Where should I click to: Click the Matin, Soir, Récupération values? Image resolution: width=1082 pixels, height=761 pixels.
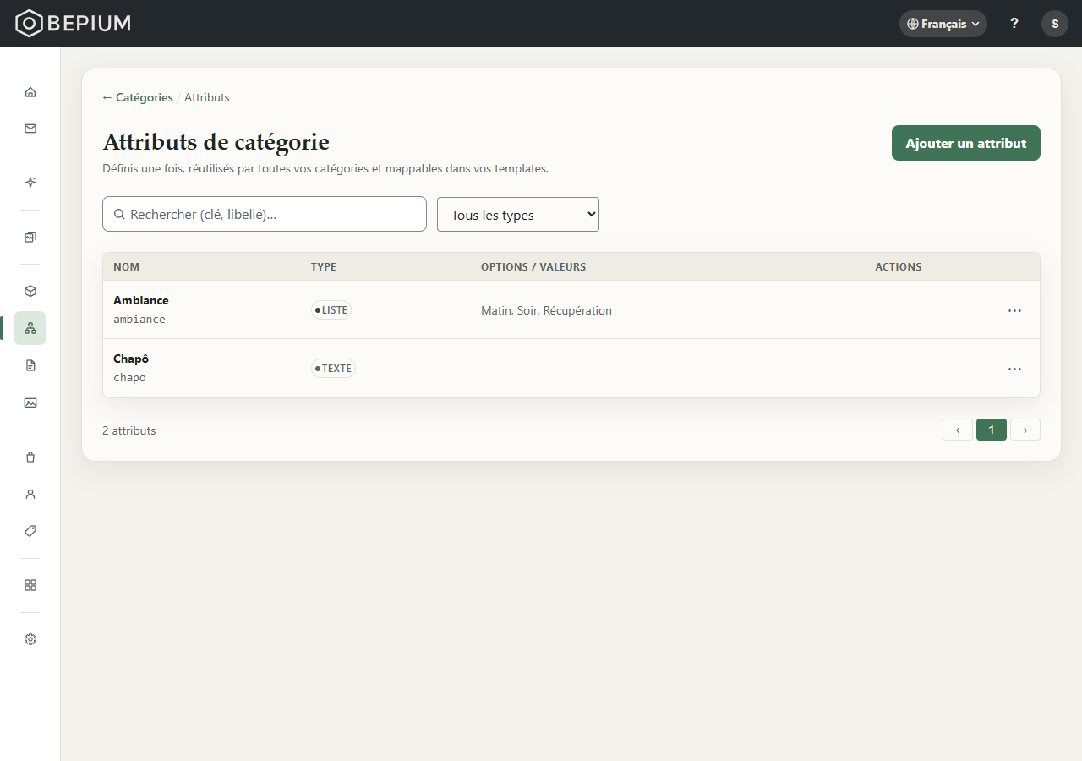(x=546, y=310)
